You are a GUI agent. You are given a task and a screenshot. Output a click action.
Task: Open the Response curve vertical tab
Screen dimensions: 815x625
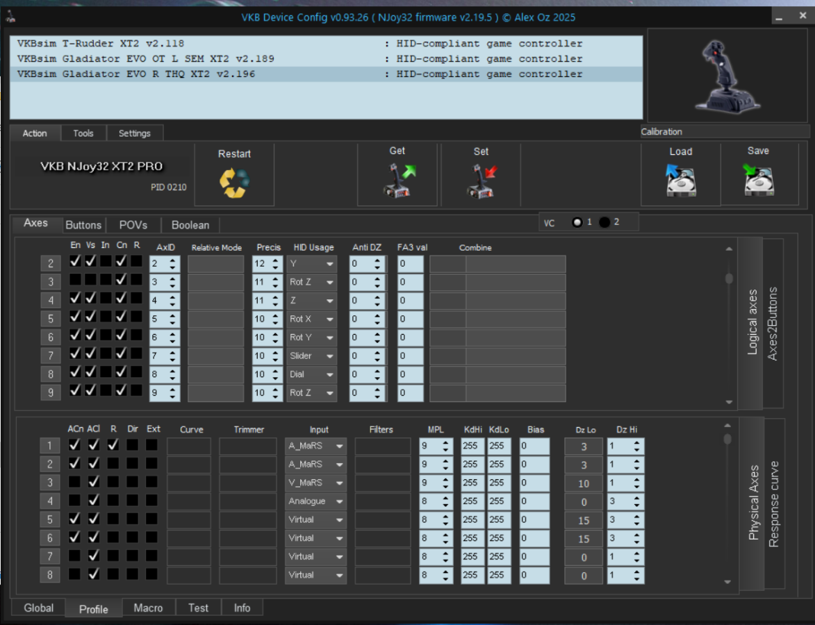[774, 503]
